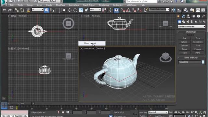The width and height of the screenshot is (208, 117).
Task: Click the Undo arrow in main toolbar
Action: [5, 10]
